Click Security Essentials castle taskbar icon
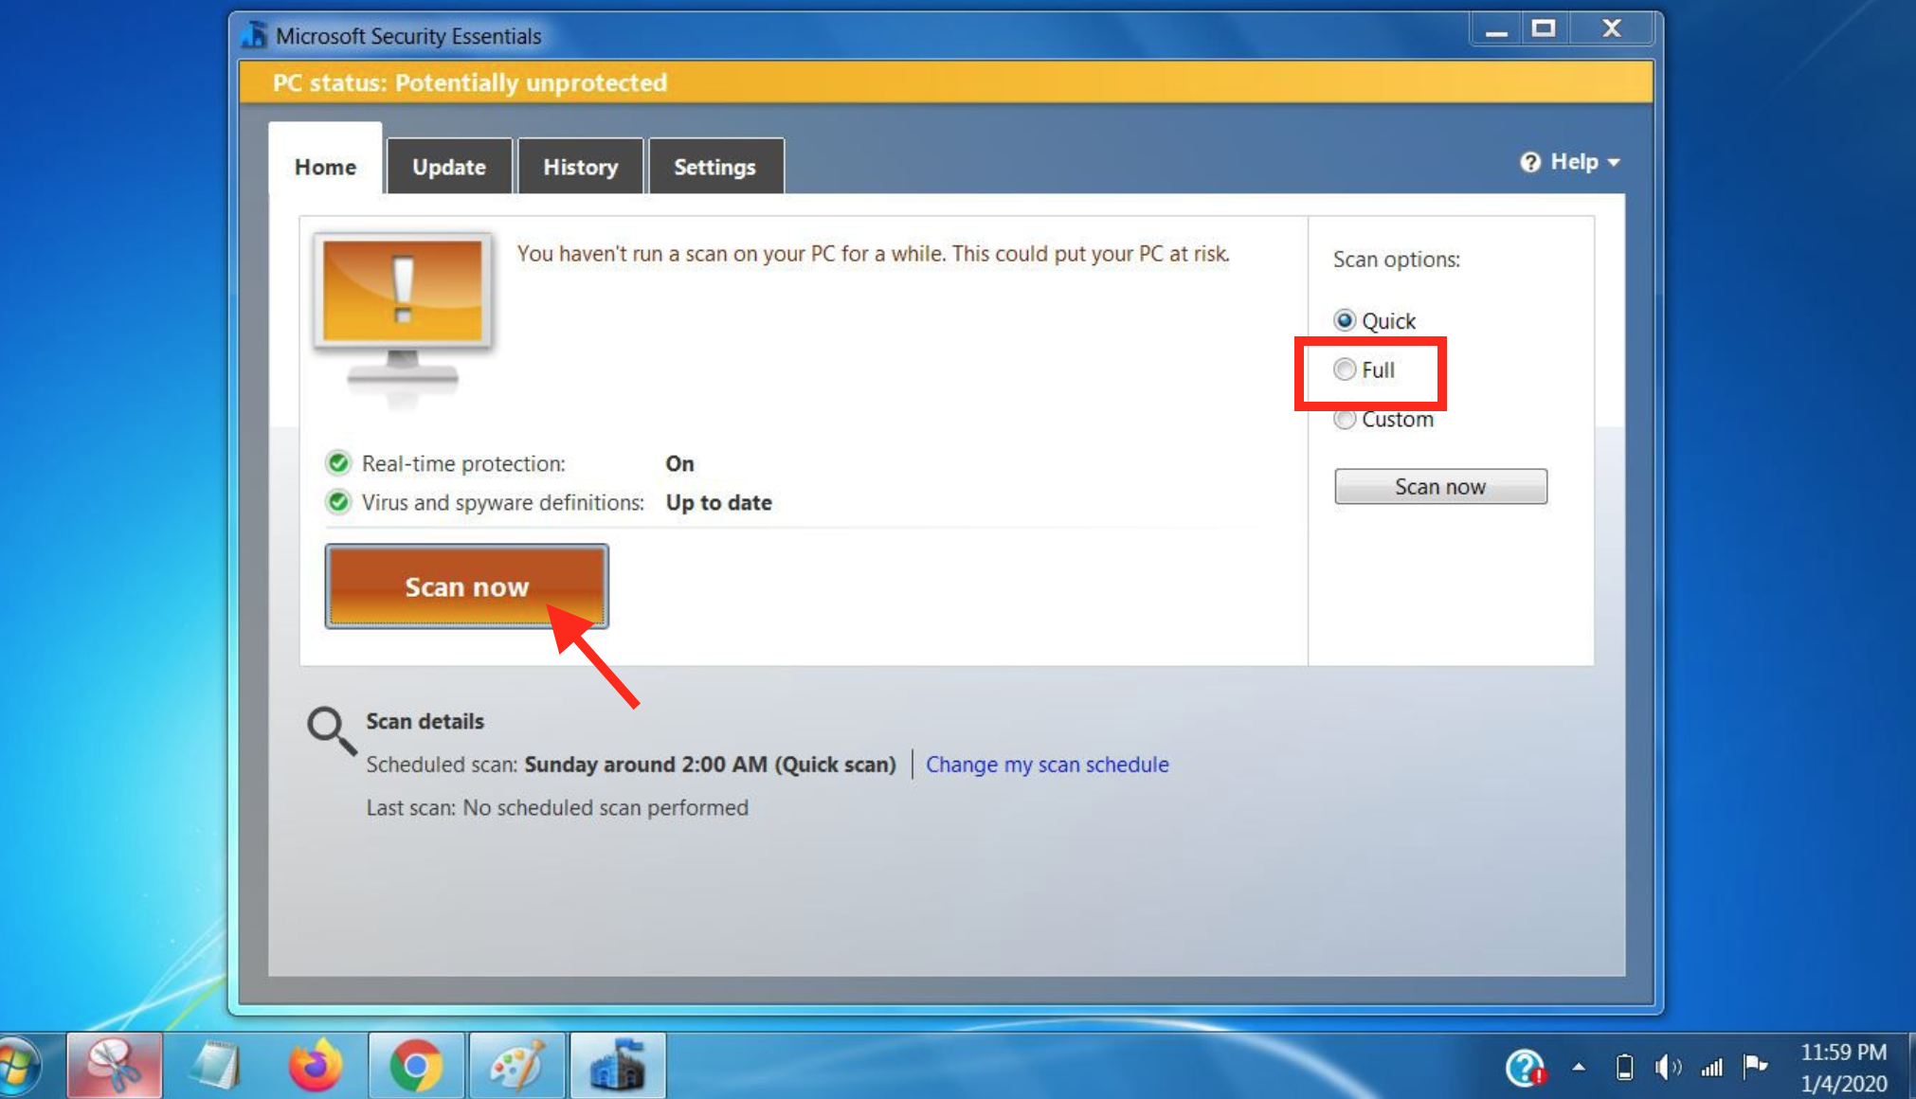The width and height of the screenshot is (1916, 1099). point(617,1066)
